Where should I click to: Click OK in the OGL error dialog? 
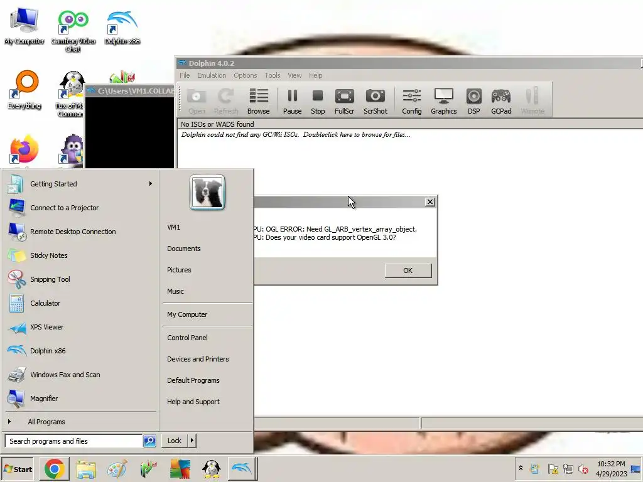pos(408,270)
